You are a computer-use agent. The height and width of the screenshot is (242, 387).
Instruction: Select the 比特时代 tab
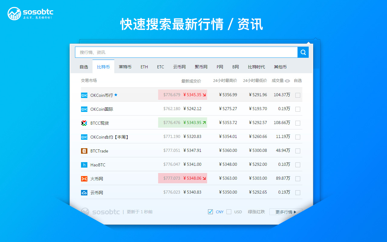tap(256, 67)
